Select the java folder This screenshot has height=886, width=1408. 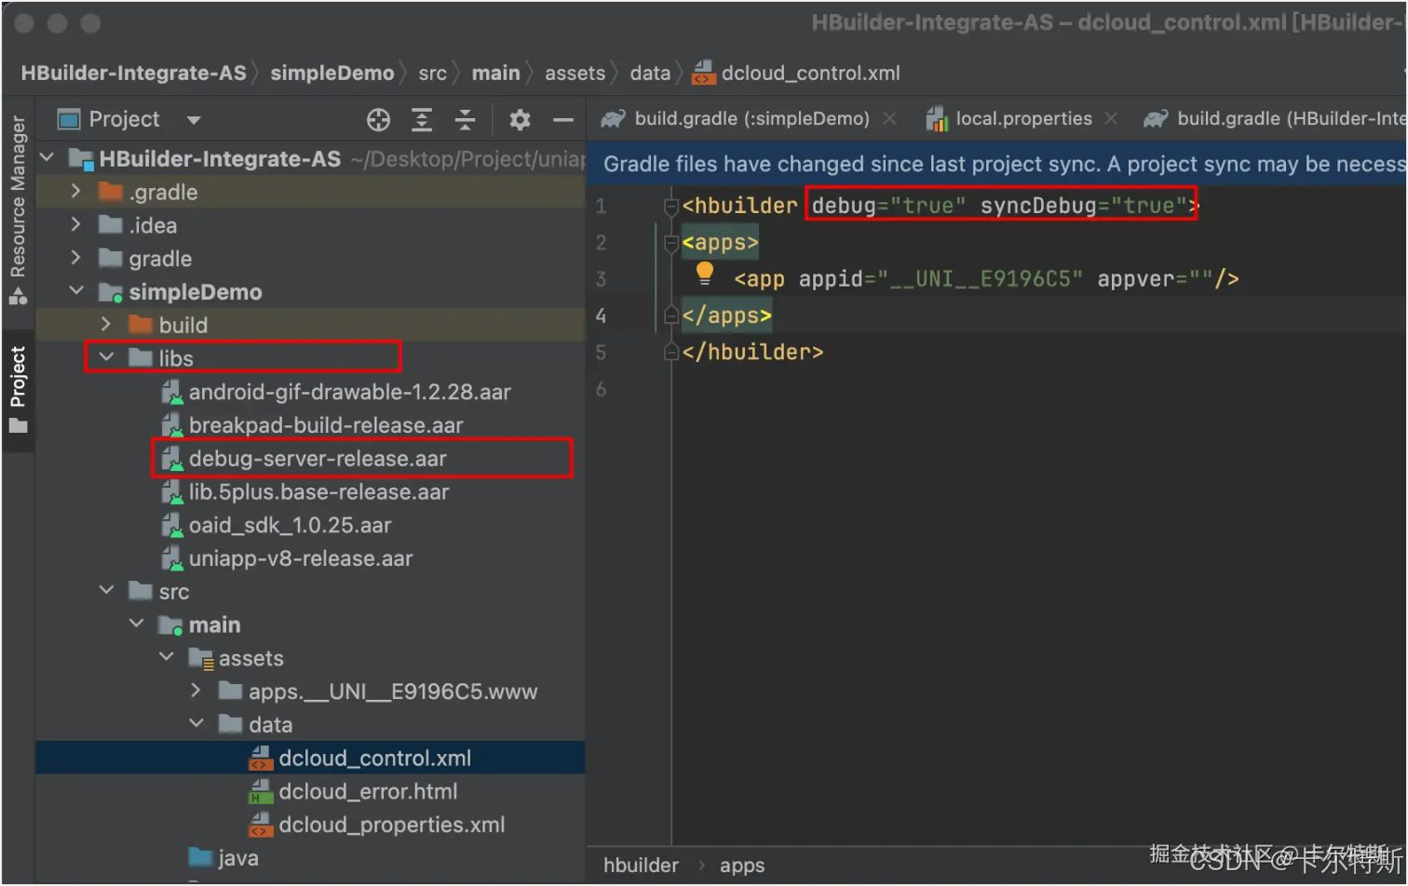click(x=237, y=858)
